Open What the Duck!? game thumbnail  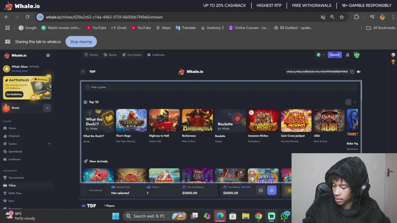point(98,120)
